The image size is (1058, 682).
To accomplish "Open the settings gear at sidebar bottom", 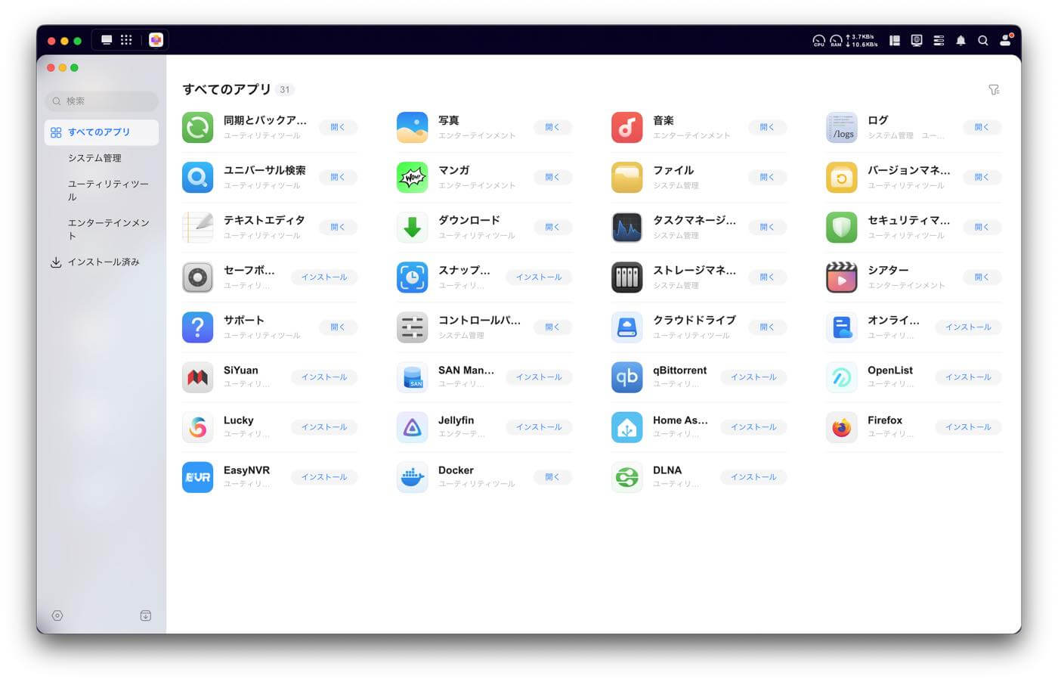I will click(57, 615).
